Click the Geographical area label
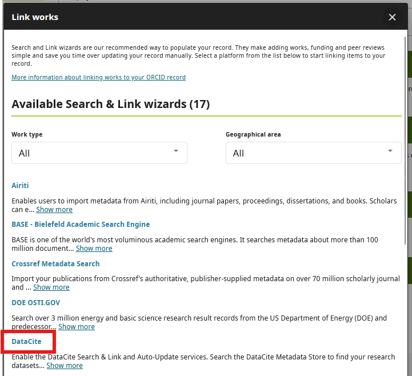Viewport: 412px width, 376px height. pos(253,134)
